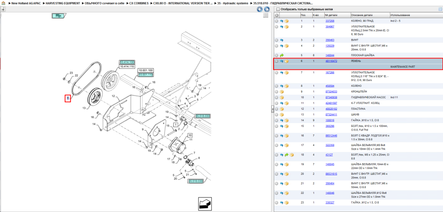Image resolution: width=443 pixels, height=212 pixels.
Task: Go to the previous illustration with the back arrow
Action: 260,9
